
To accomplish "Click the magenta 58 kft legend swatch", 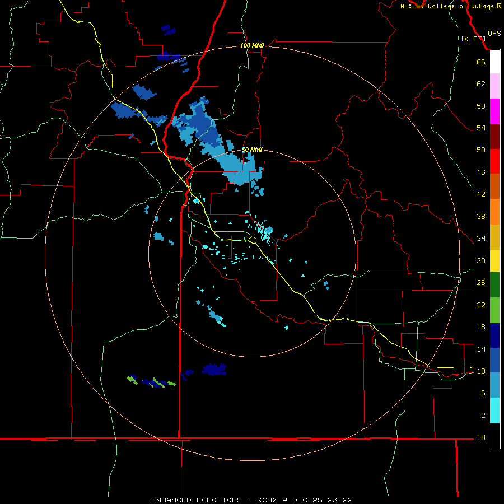I will pyautogui.click(x=494, y=111).
